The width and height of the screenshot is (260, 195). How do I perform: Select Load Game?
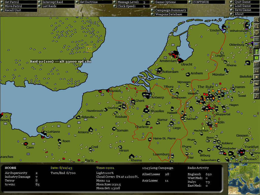pos(245,6)
